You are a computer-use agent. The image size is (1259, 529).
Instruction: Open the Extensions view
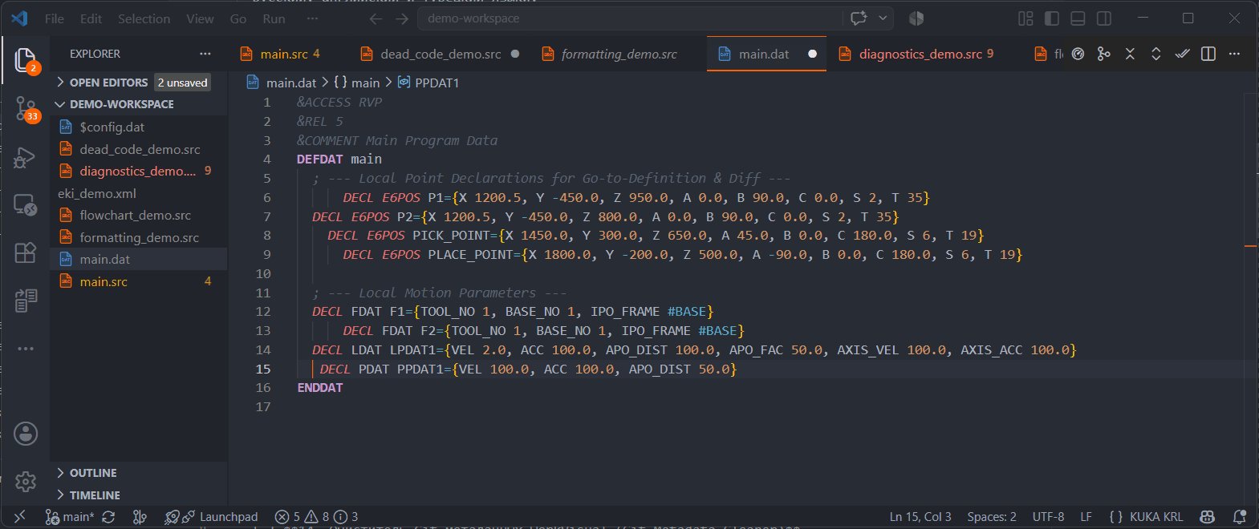26,252
